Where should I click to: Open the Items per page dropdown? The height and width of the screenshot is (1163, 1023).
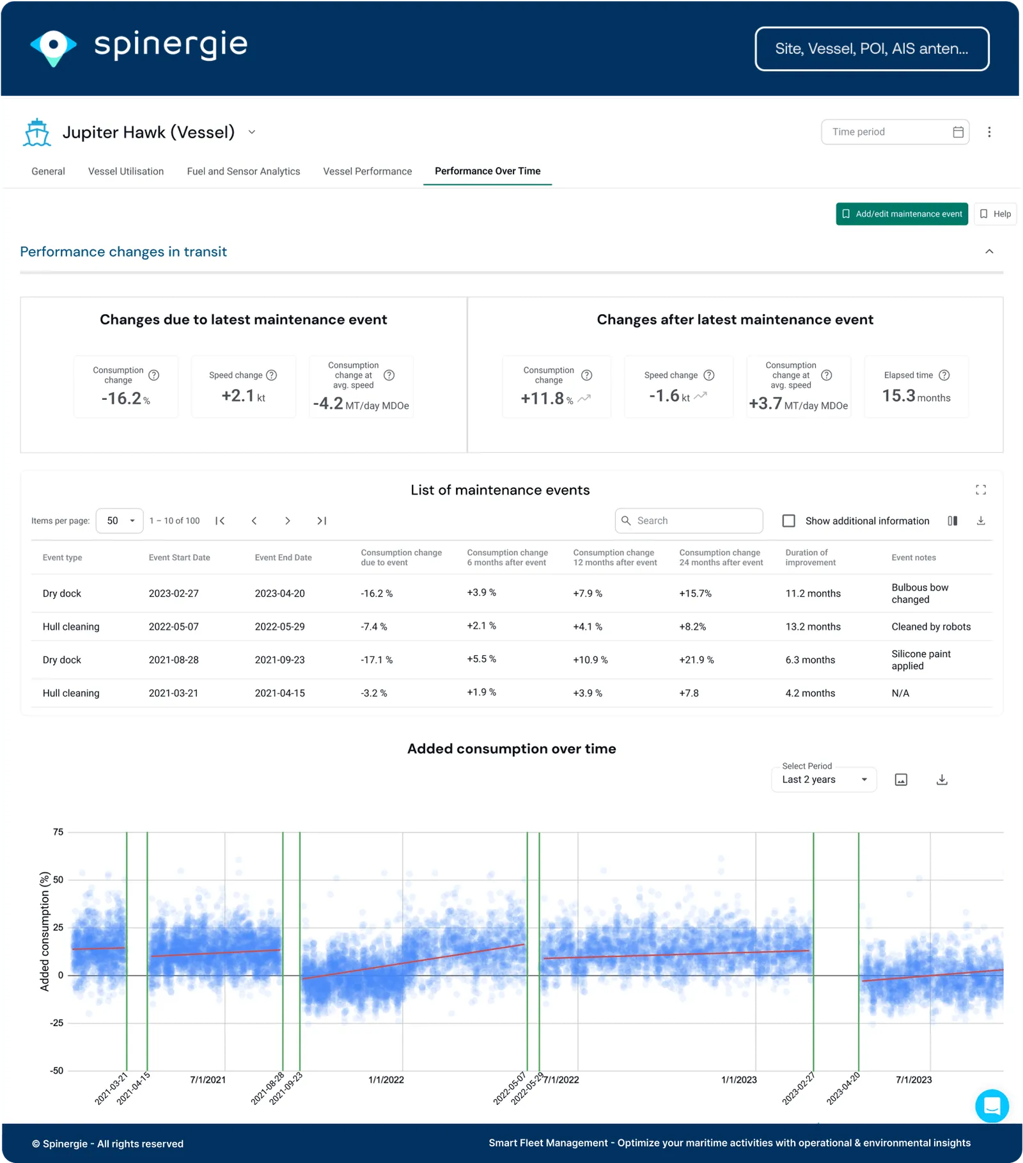pyautogui.click(x=120, y=521)
